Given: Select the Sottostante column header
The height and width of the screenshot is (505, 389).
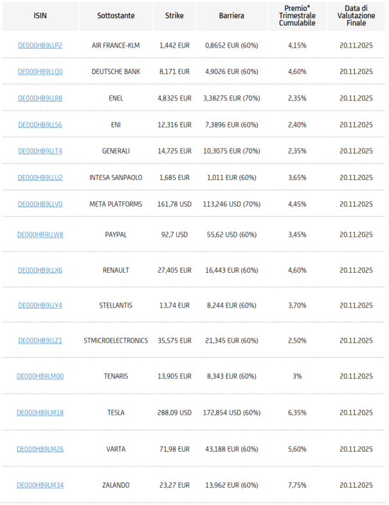Looking at the screenshot, I should 116,16.
